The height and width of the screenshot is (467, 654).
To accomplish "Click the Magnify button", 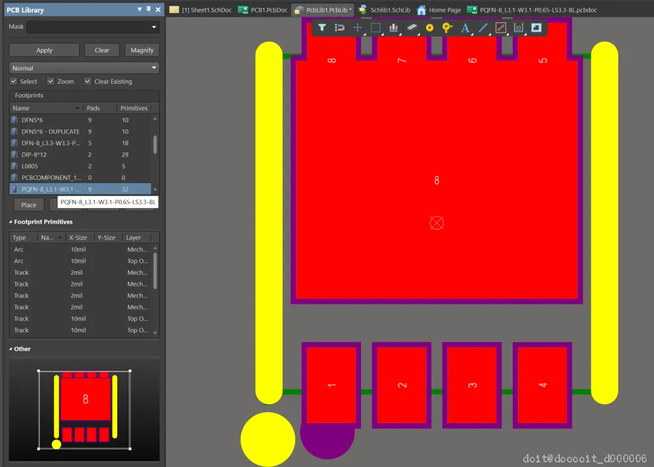I will coord(142,50).
